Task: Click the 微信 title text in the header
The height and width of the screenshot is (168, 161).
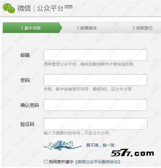Action: pos(24,8)
